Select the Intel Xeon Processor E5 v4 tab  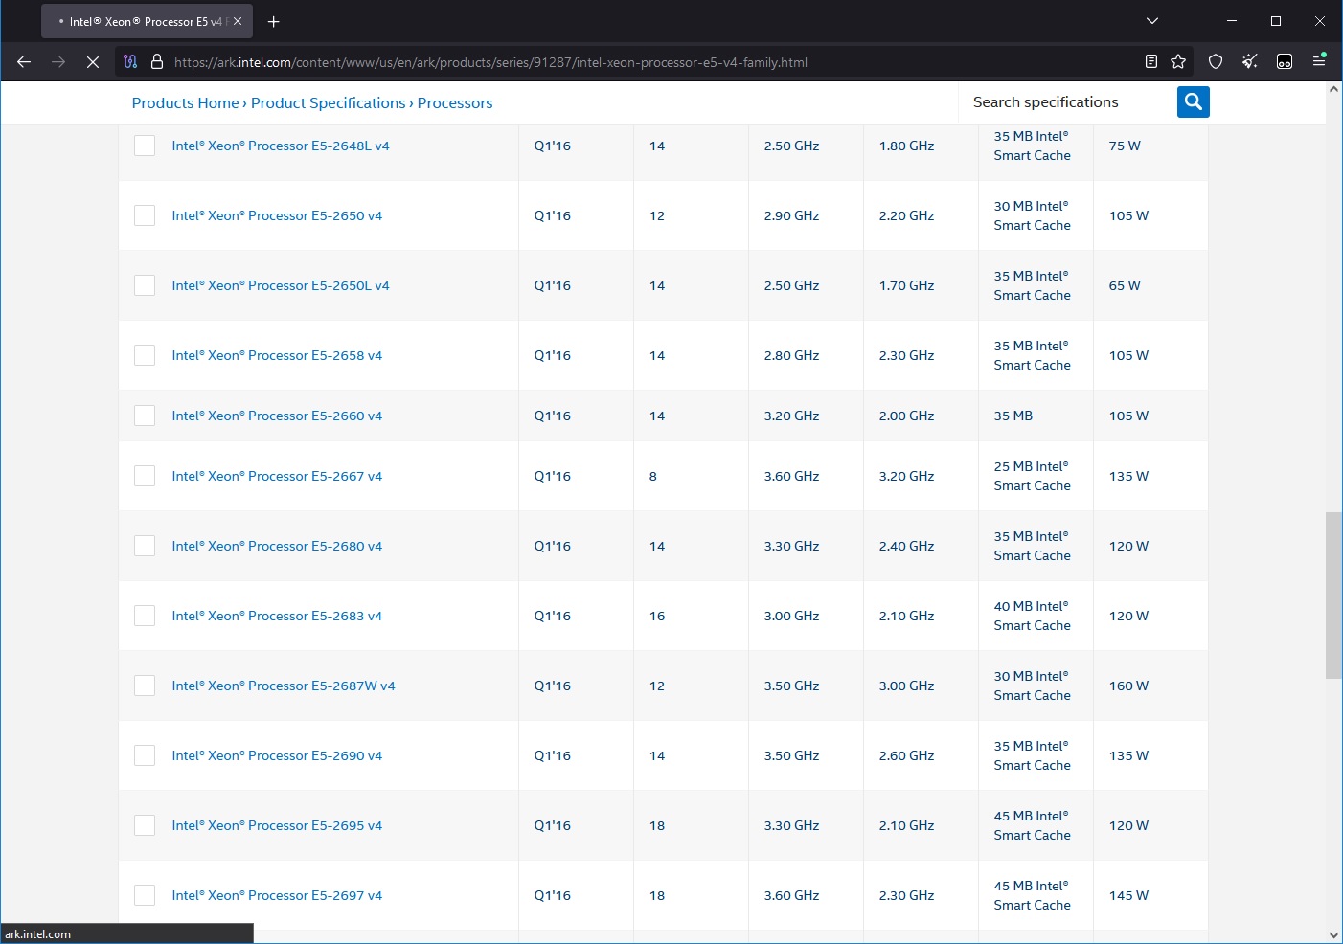click(x=147, y=21)
